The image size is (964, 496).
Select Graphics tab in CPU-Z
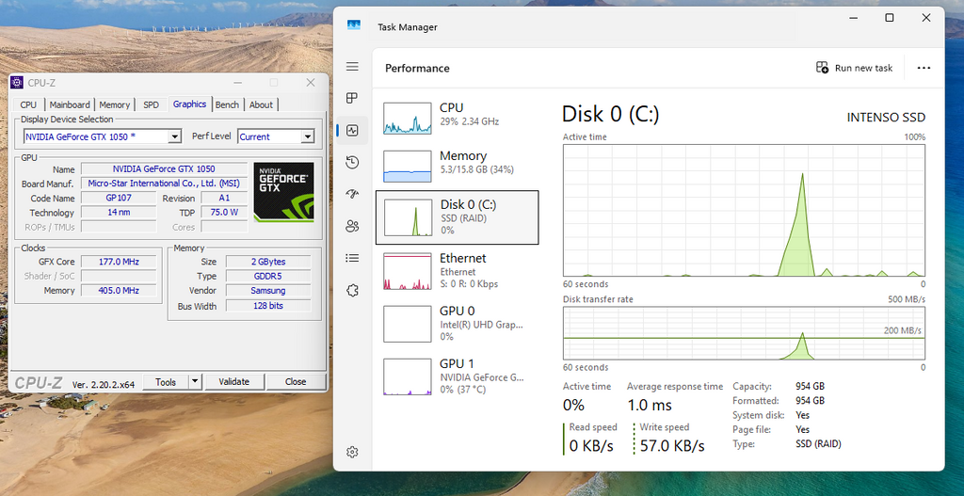tap(189, 104)
